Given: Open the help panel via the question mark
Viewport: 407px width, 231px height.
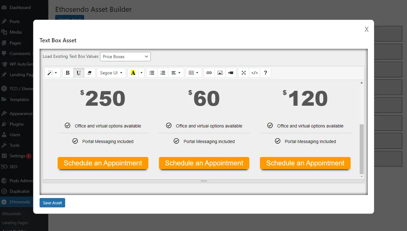Looking at the screenshot, I should point(266,72).
